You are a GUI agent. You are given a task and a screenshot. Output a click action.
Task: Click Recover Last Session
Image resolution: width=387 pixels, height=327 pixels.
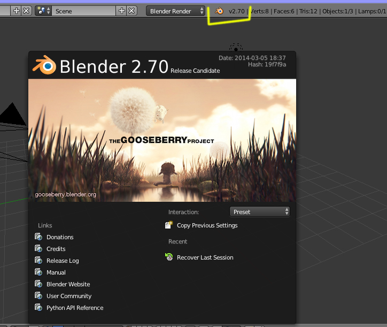[x=205, y=257]
